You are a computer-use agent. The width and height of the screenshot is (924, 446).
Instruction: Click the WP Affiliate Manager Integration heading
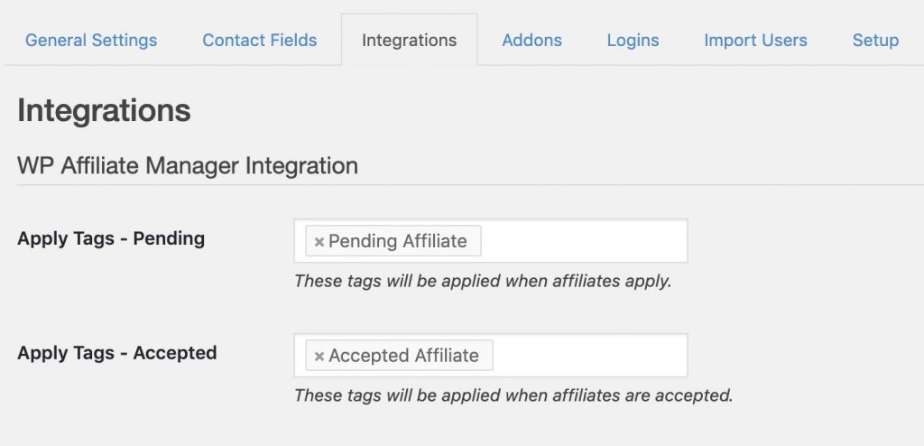pos(188,166)
